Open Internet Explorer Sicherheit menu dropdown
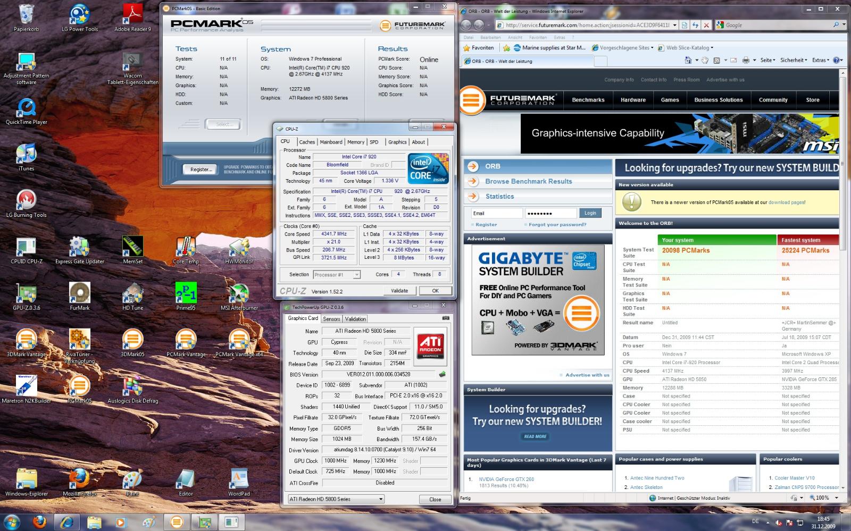The width and height of the screenshot is (851, 531). click(x=794, y=60)
